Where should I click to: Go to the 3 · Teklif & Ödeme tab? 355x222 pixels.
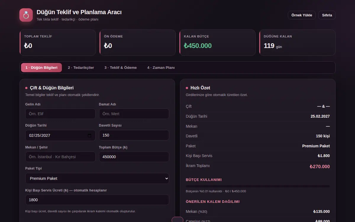120,67
